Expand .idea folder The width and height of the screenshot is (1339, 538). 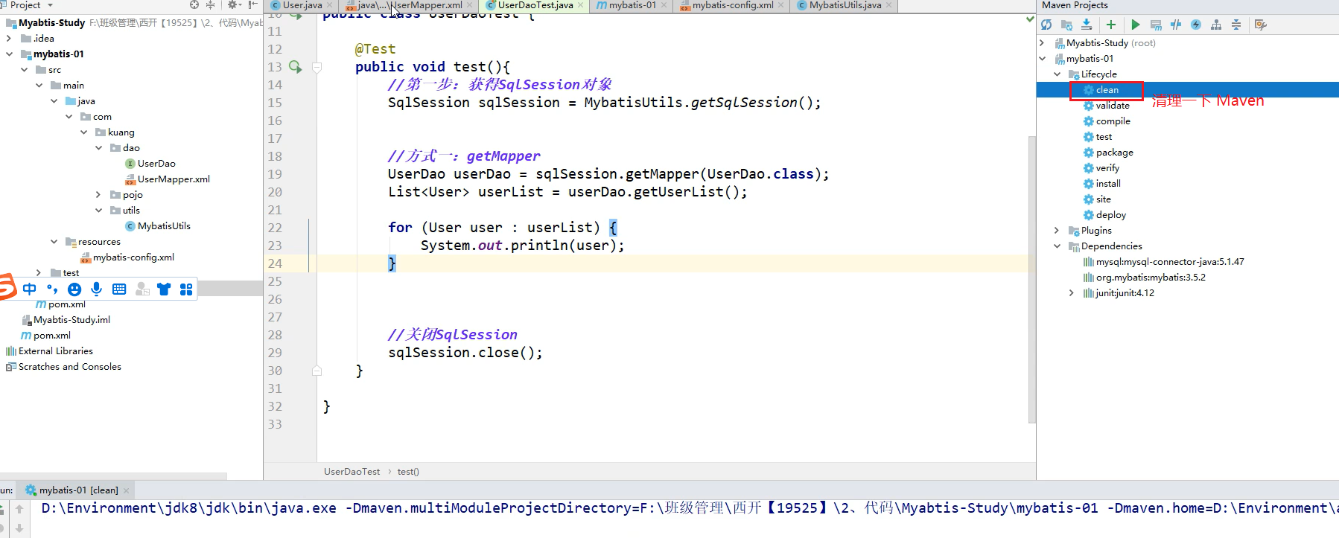[x=9, y=38]
